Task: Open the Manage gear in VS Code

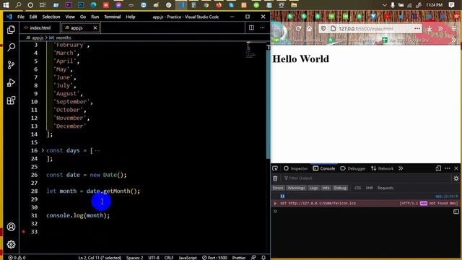Action: [x=11, y=244]
